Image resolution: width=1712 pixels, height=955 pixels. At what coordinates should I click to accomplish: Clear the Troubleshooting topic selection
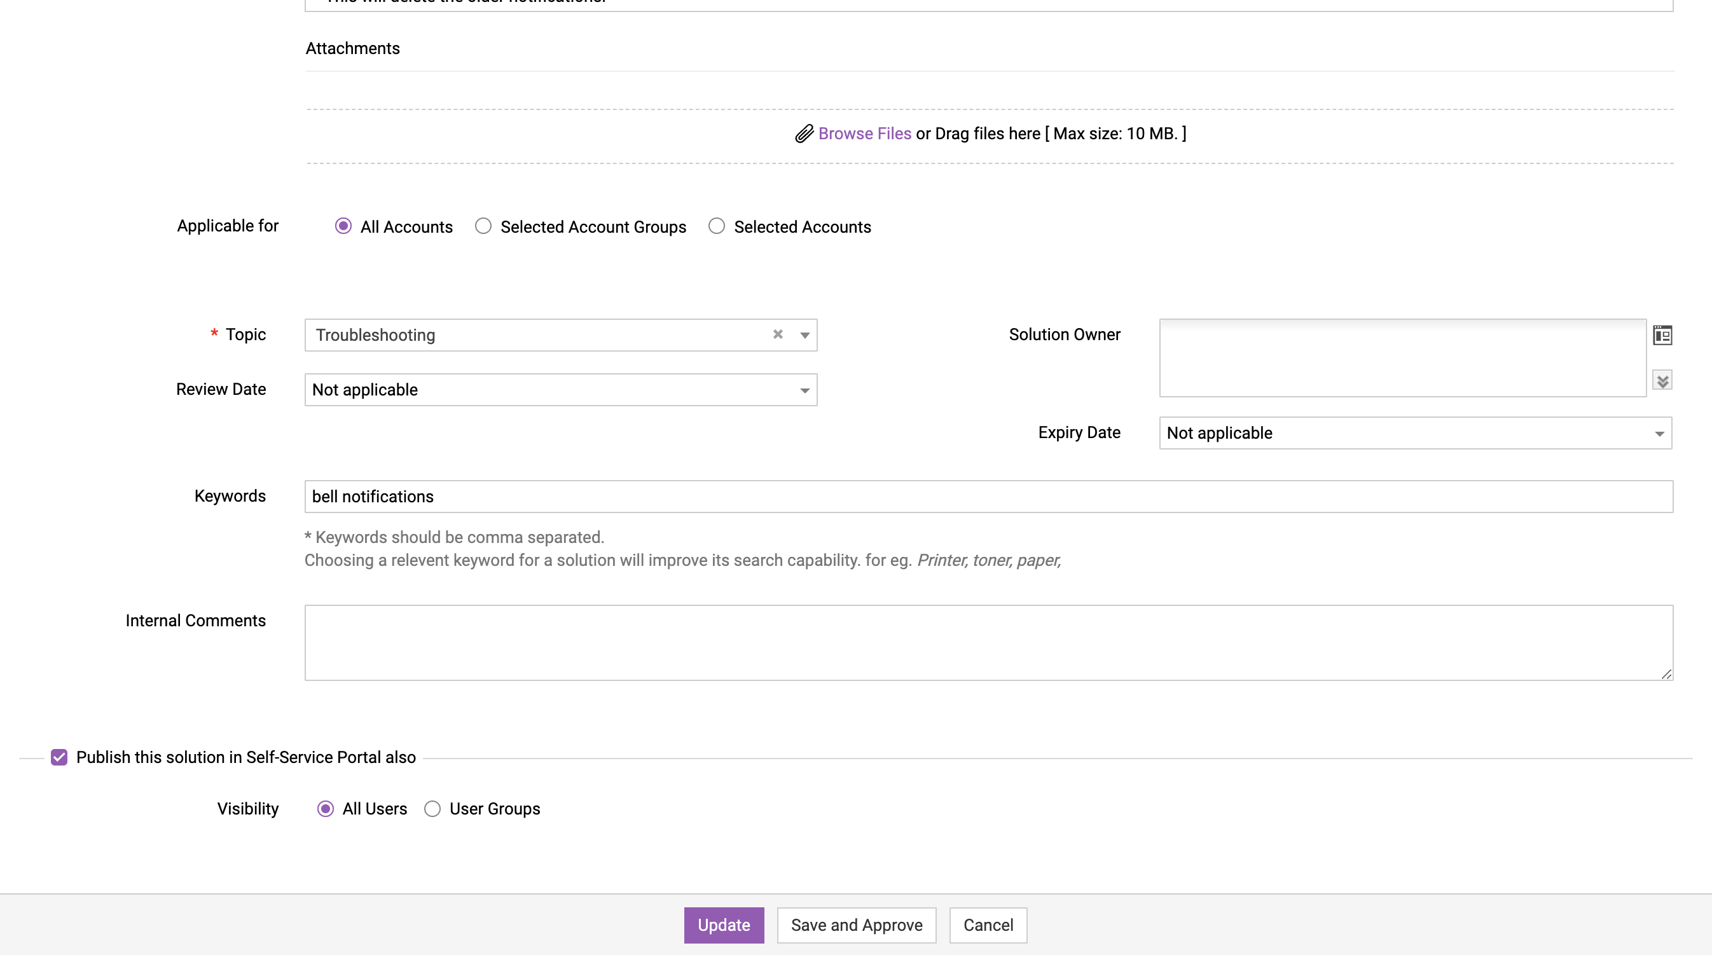pos(778,334)
